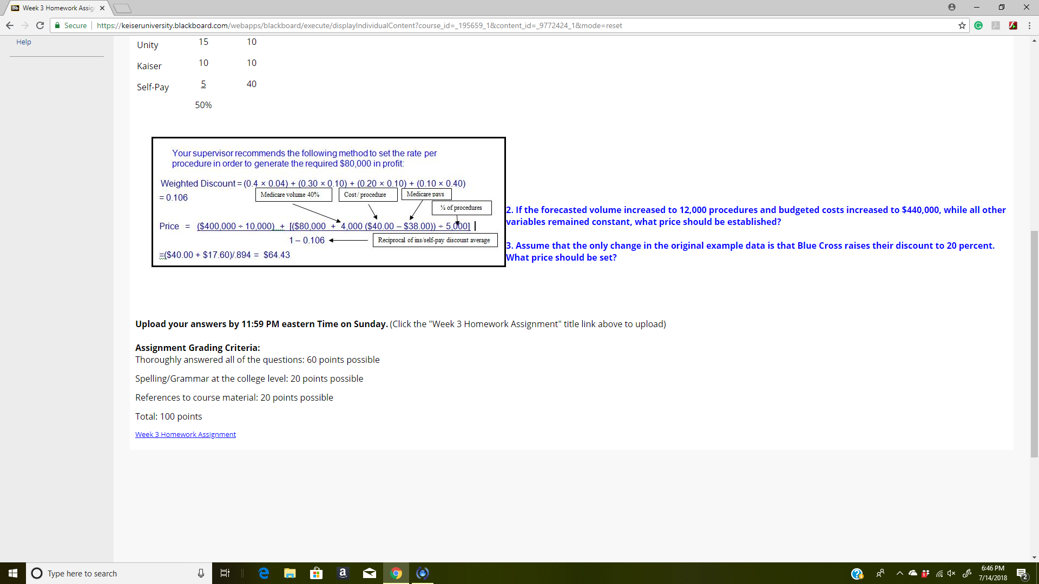Expand hidden system tray icons
Screen dimensions: 1039x584
[899, 573]
